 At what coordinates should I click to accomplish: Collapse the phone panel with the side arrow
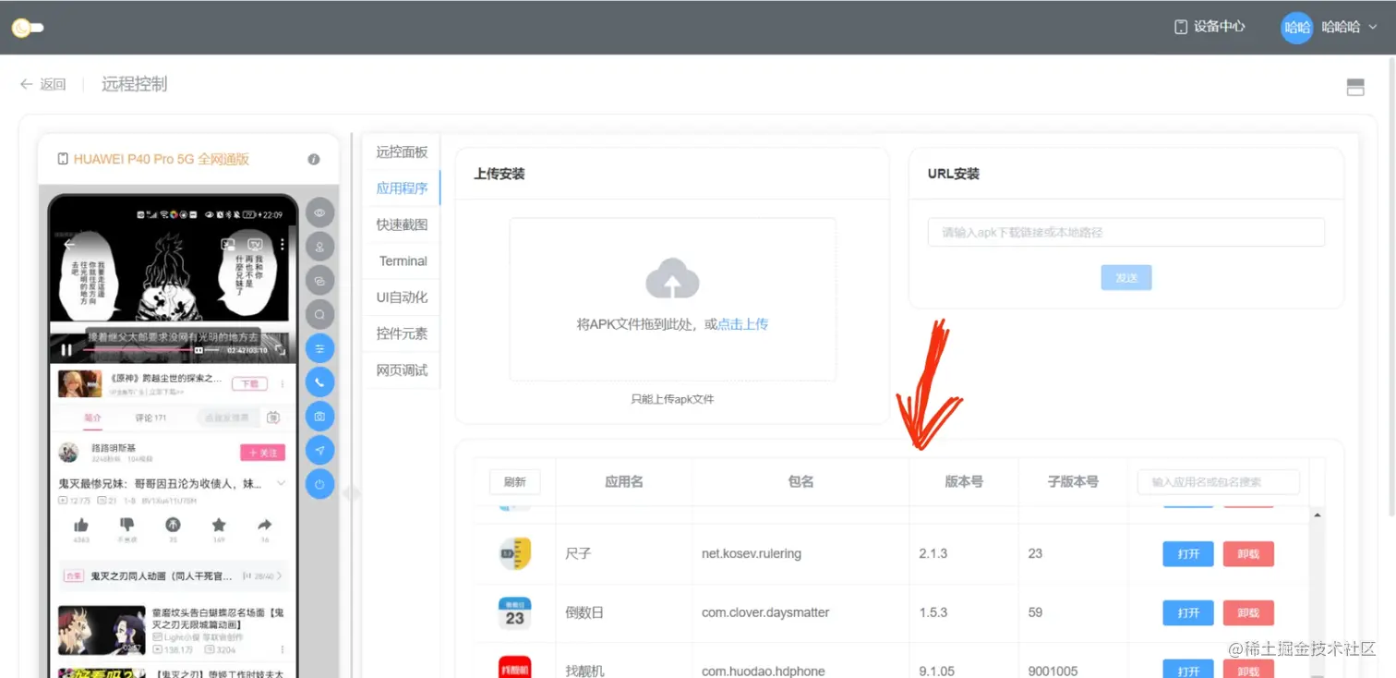[352, 493]
